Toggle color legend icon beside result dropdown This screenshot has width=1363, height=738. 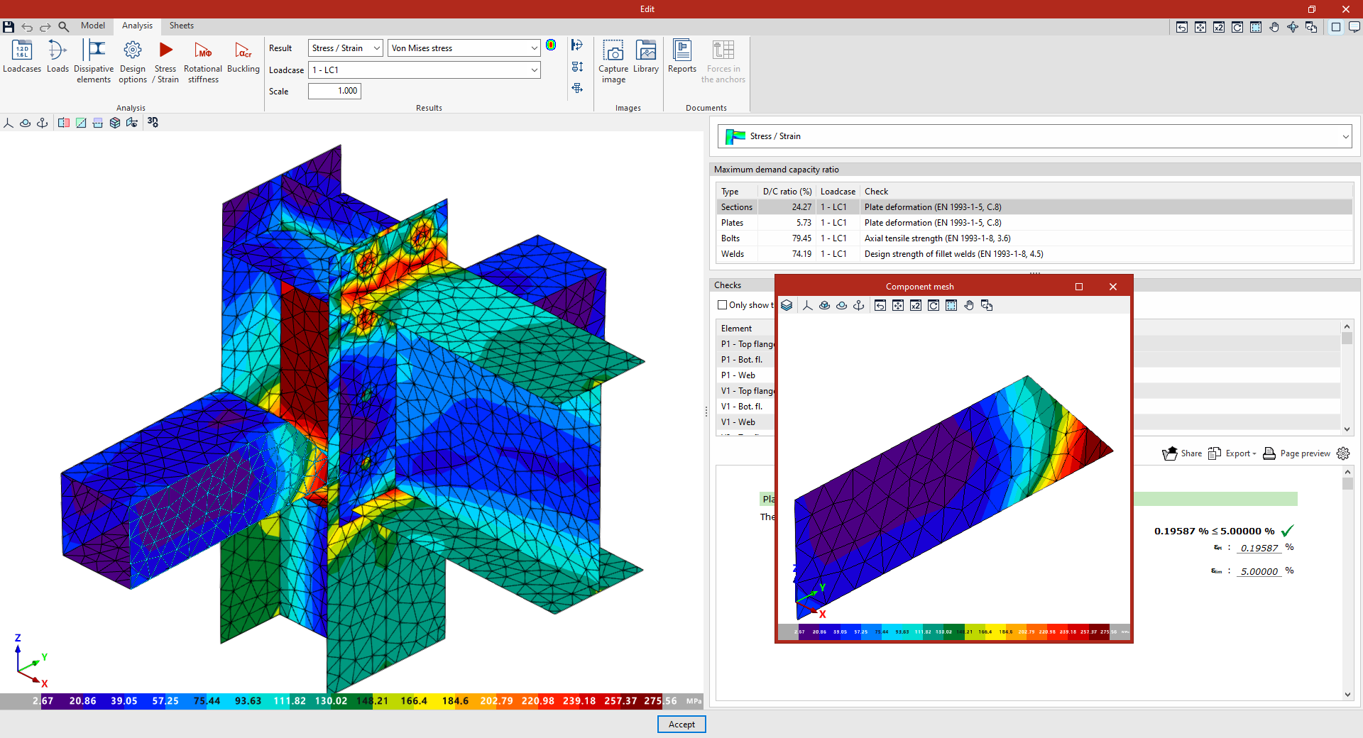(551, 45)
